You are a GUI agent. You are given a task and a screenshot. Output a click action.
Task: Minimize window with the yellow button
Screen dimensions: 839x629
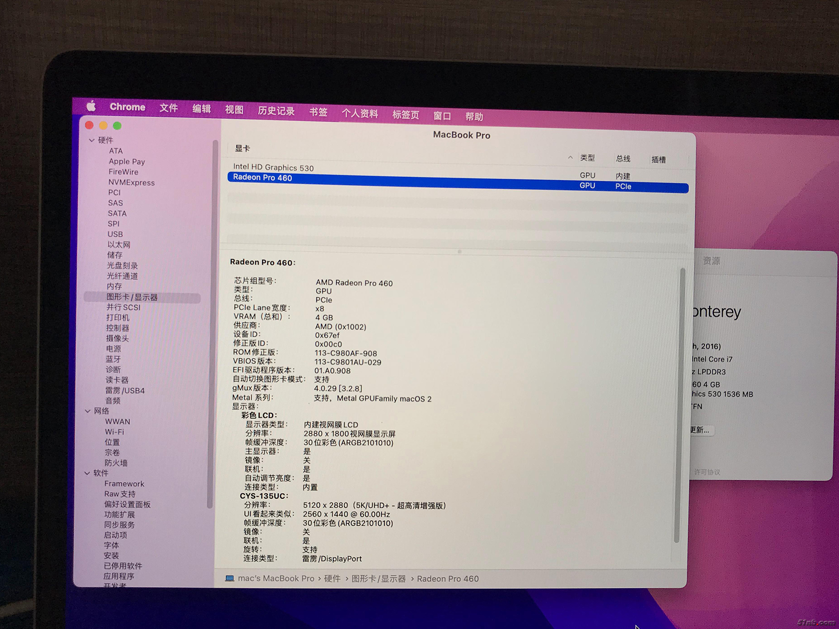pyautogui.click(x=103, y=126)
